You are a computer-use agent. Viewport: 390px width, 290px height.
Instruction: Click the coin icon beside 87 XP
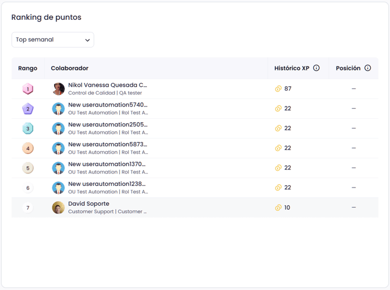click(278, 89)
